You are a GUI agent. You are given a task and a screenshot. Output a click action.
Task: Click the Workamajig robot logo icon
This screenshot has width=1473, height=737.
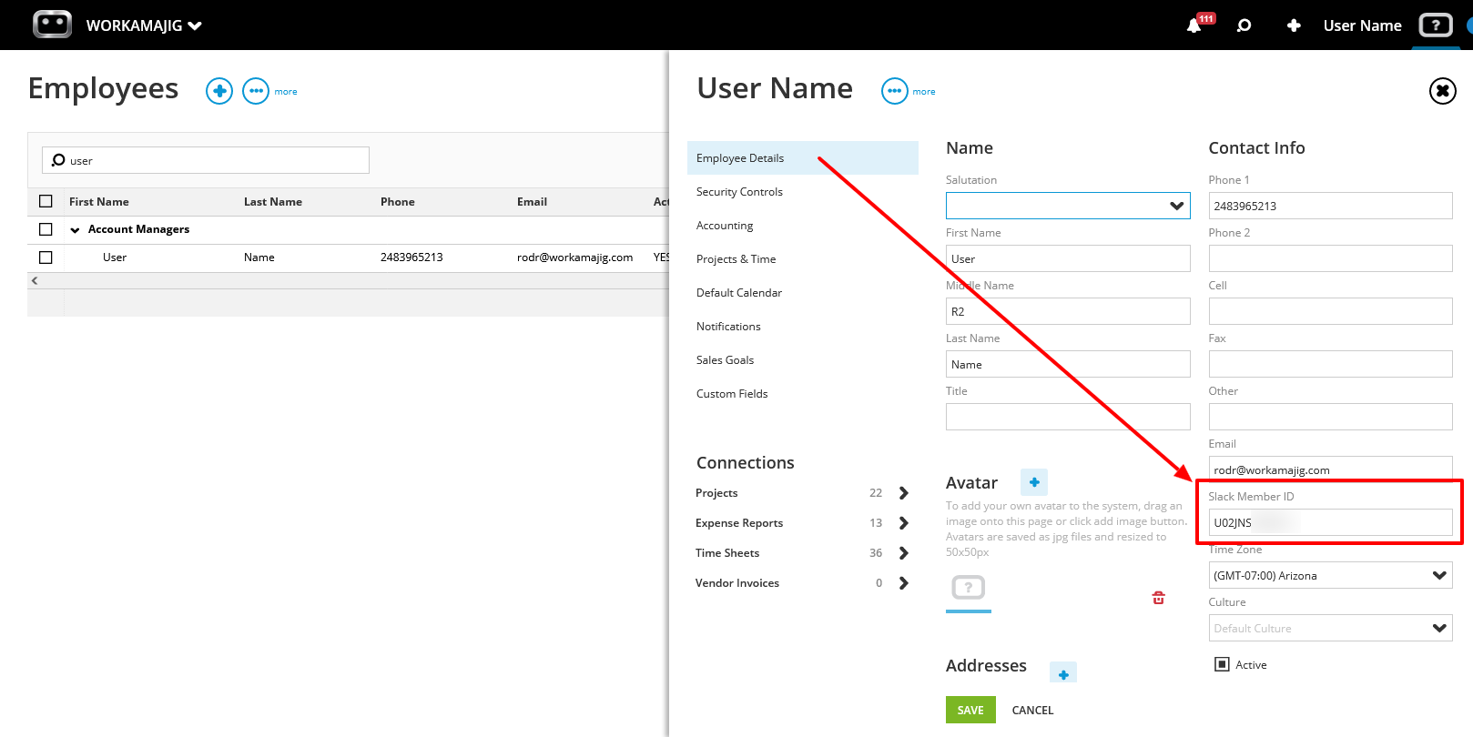click(52, 25)
